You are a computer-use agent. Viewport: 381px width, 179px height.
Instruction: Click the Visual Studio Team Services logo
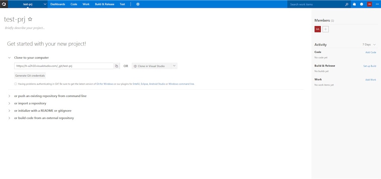[x=4, y=4]
